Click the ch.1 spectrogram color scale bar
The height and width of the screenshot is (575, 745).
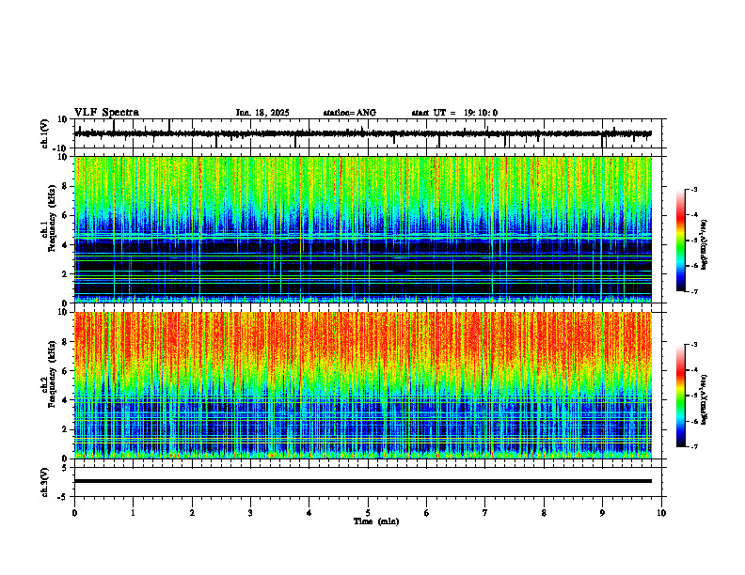tap(680, 241)
